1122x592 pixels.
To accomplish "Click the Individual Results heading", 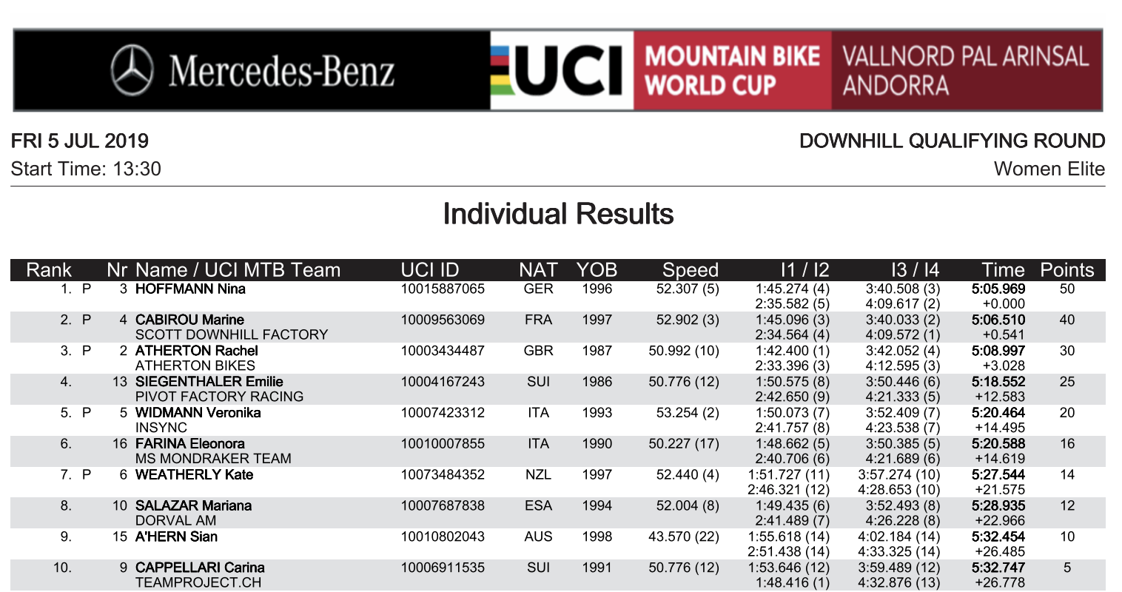I will coord(558,215).
